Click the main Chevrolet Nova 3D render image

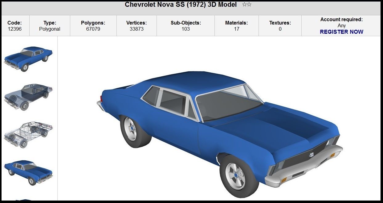click(x=220, y=135)
